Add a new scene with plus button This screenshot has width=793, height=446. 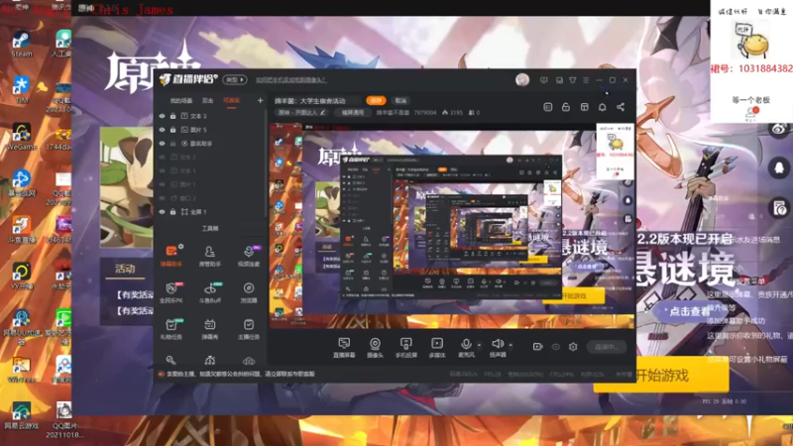pyautogui.click(x=260, y=101)
